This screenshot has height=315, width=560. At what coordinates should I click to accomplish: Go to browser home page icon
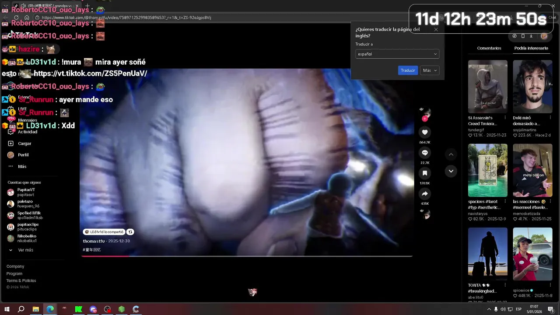pos(27,17)
